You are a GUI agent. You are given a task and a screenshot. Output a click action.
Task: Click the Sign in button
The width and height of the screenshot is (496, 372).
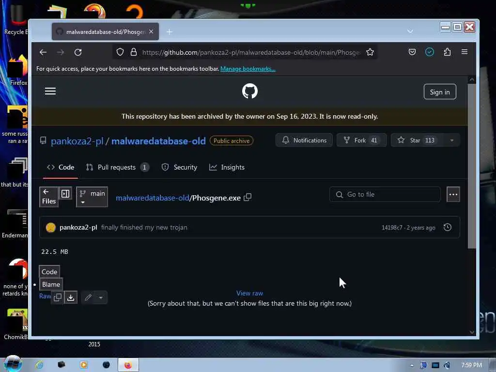(440, 92)
